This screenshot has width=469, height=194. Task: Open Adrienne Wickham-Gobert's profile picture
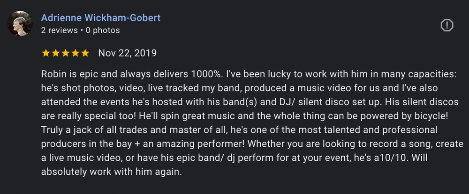click(20, 23)
